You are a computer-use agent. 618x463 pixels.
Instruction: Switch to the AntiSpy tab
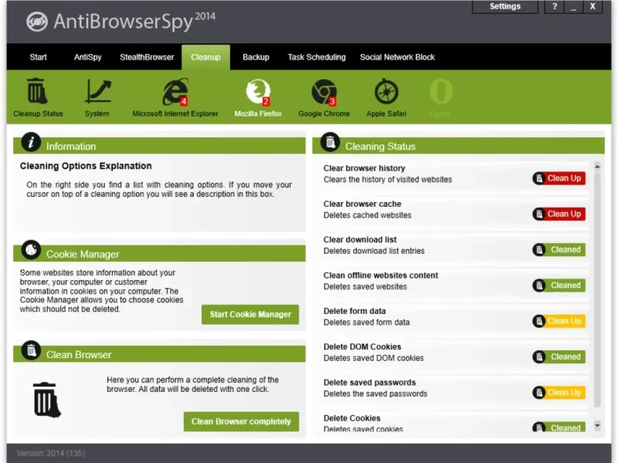pyautogui.click(x=87, y=57)
